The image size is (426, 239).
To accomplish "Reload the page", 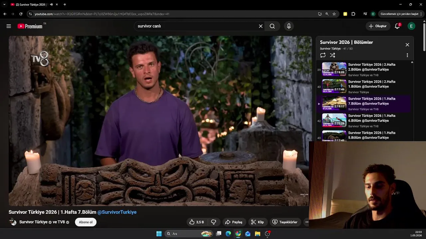I will 21,14.
